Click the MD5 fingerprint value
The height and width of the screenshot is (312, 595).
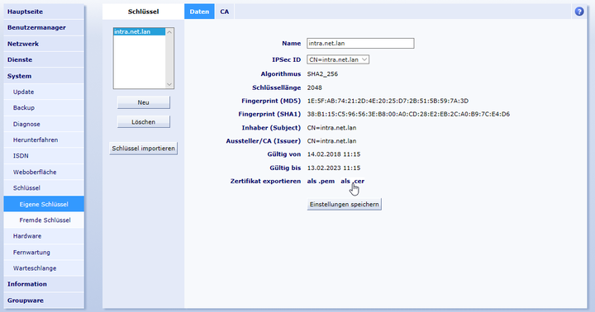click(x=388, y=101)
